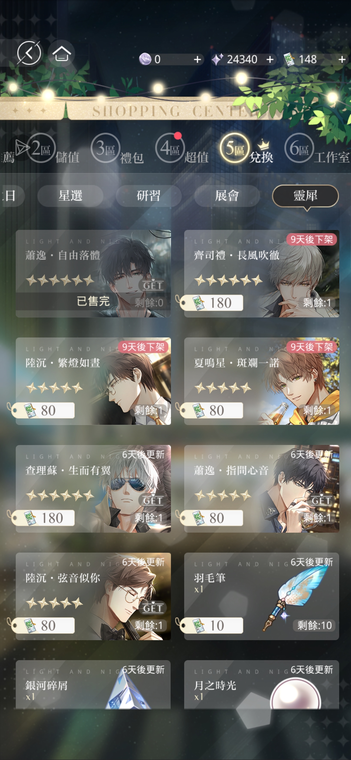
Task: Open 夏鳴星・斑斕一諾 card thumbnail
Action: [x=262, y=381]
